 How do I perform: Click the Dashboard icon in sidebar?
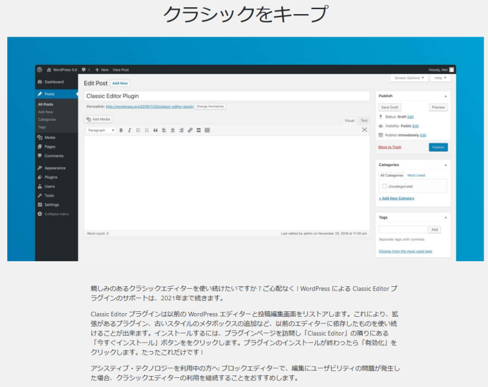pos(40,82)
